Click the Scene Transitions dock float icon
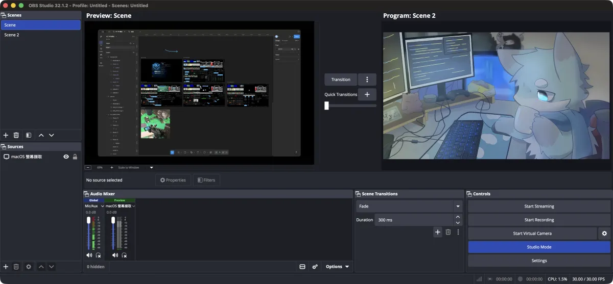 358,194
